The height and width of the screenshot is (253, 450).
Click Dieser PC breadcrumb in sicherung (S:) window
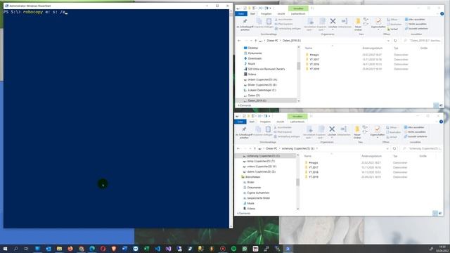tap(271, 148)
